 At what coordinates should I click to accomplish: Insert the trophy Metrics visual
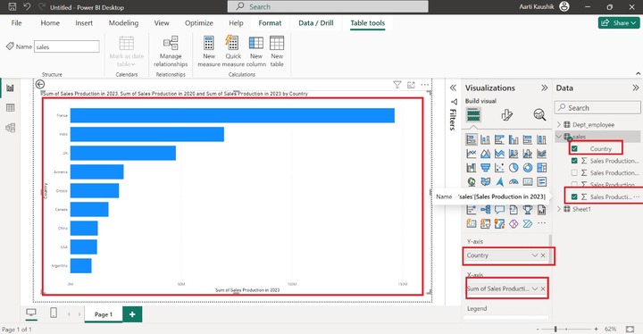pyautogui.click(x=528, y=210)
